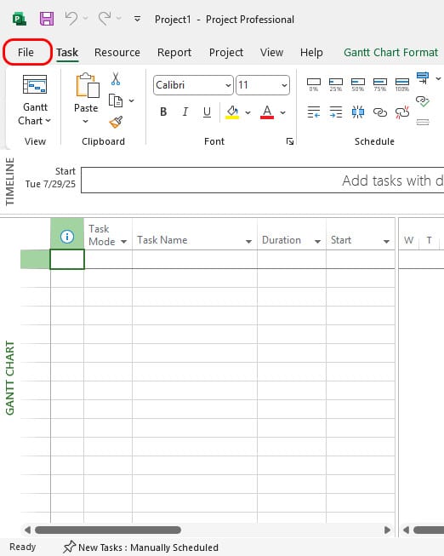The height and width of the screenshot is (556, 444).
Task: Mark task 0% complete
Action: (x=314, y=85)
